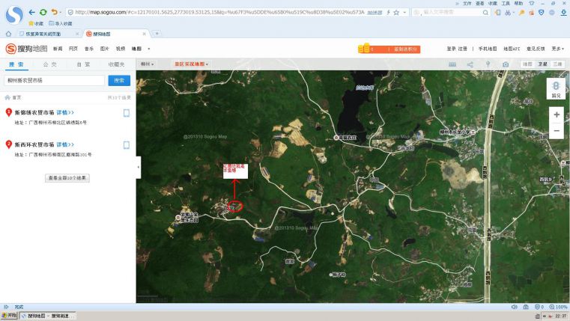Click the map search text field
This screenshot has width=570, height=321.
coord(55,80)
